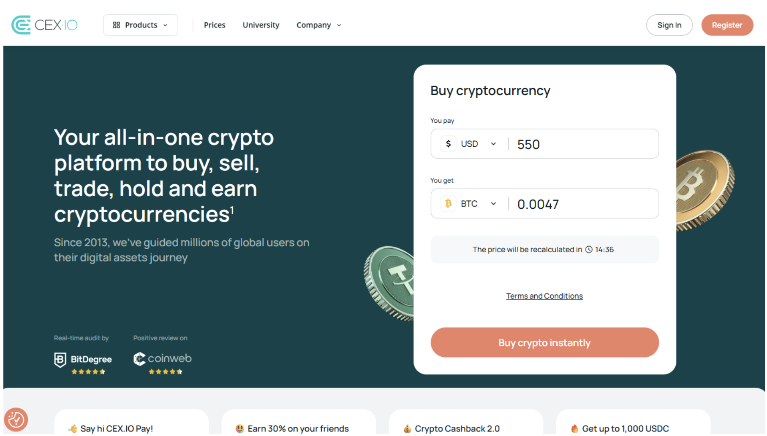Open the Terms and Conditions link
Image resolution: width=767 pixels, height=436 pixels.
coord(544,296)
